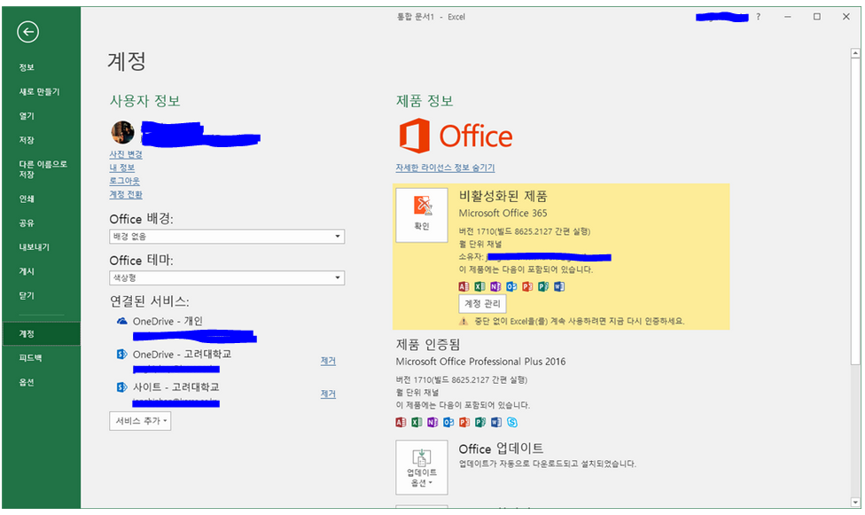This screenshot has height=515, width=865.
Task: Select 닫기 in the sidebar
Action: point(27,296)
